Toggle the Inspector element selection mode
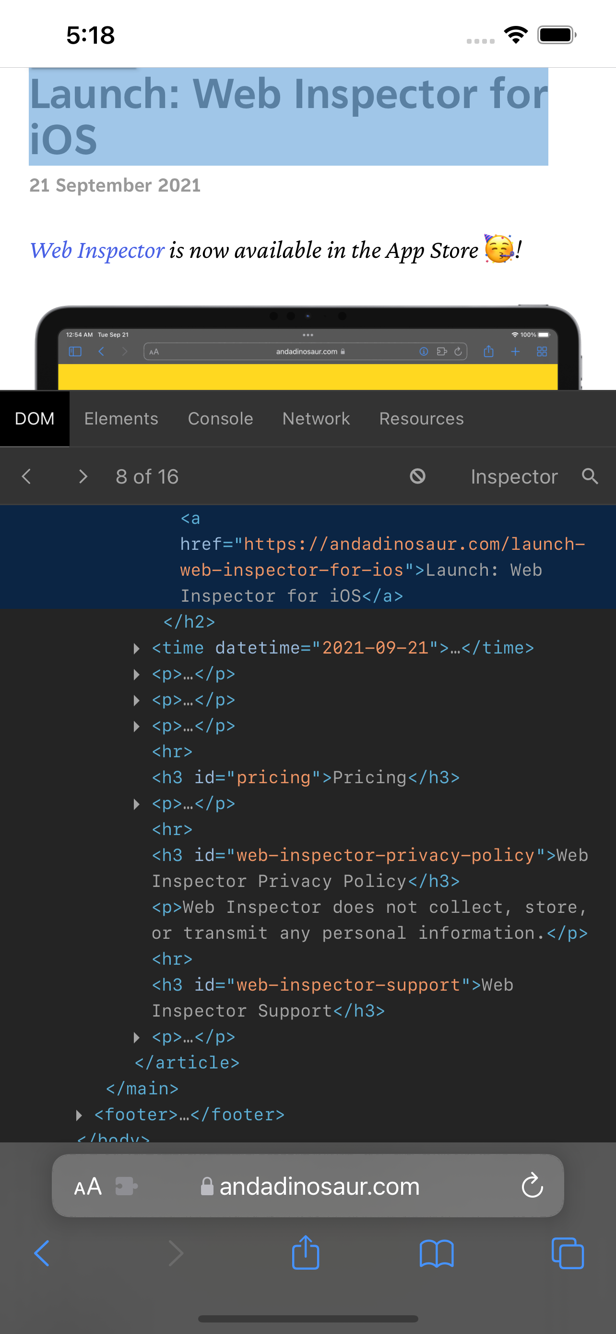This screenshot has width=616, height=1334. click(514, 476)
